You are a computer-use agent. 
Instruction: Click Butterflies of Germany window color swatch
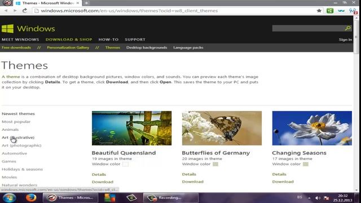click(x=215, y=164)
